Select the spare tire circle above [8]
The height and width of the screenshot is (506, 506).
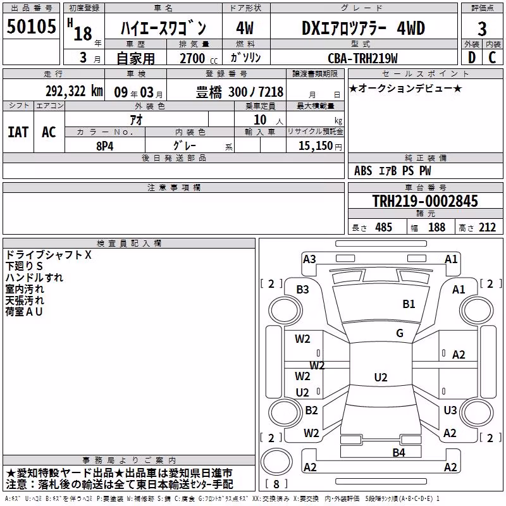276,462
